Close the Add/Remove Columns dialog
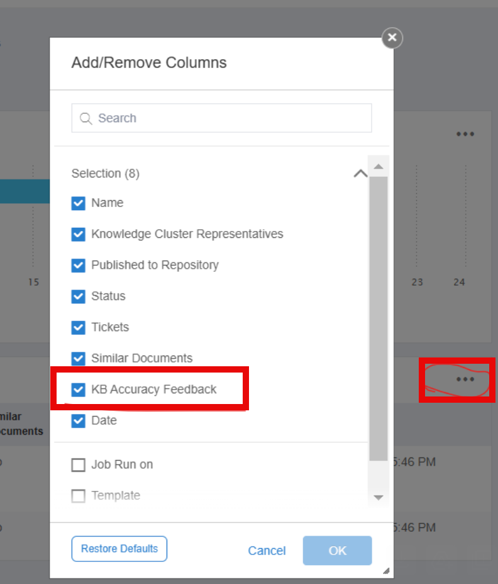498x584 pixels. pos(392,38)
